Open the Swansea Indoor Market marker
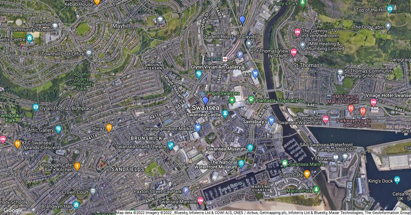This screenshot has width=411, height=215. point(198,128)
